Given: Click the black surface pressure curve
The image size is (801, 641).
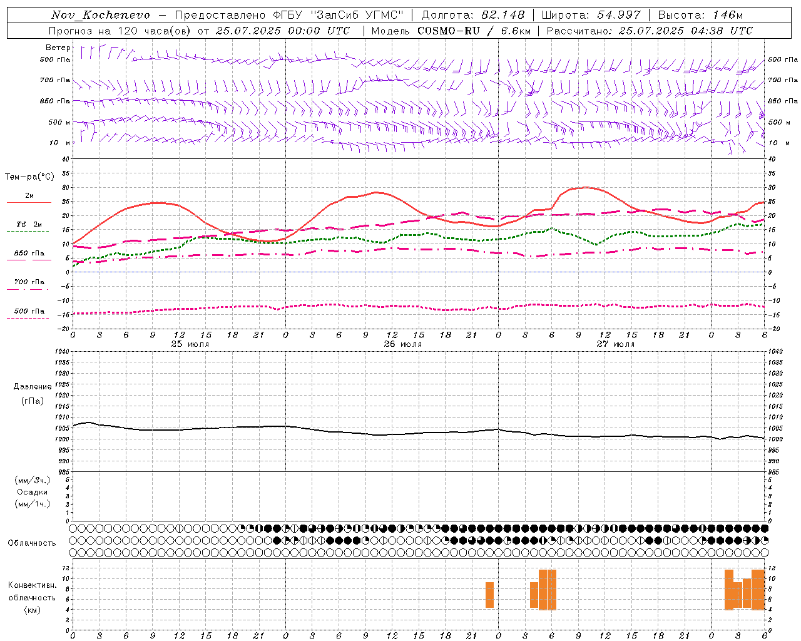Looking at the screenshot, I should point(418,432).
